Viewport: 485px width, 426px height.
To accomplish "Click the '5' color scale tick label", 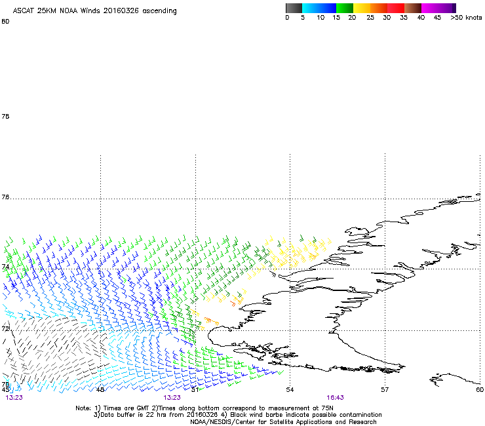I will 303,18.
